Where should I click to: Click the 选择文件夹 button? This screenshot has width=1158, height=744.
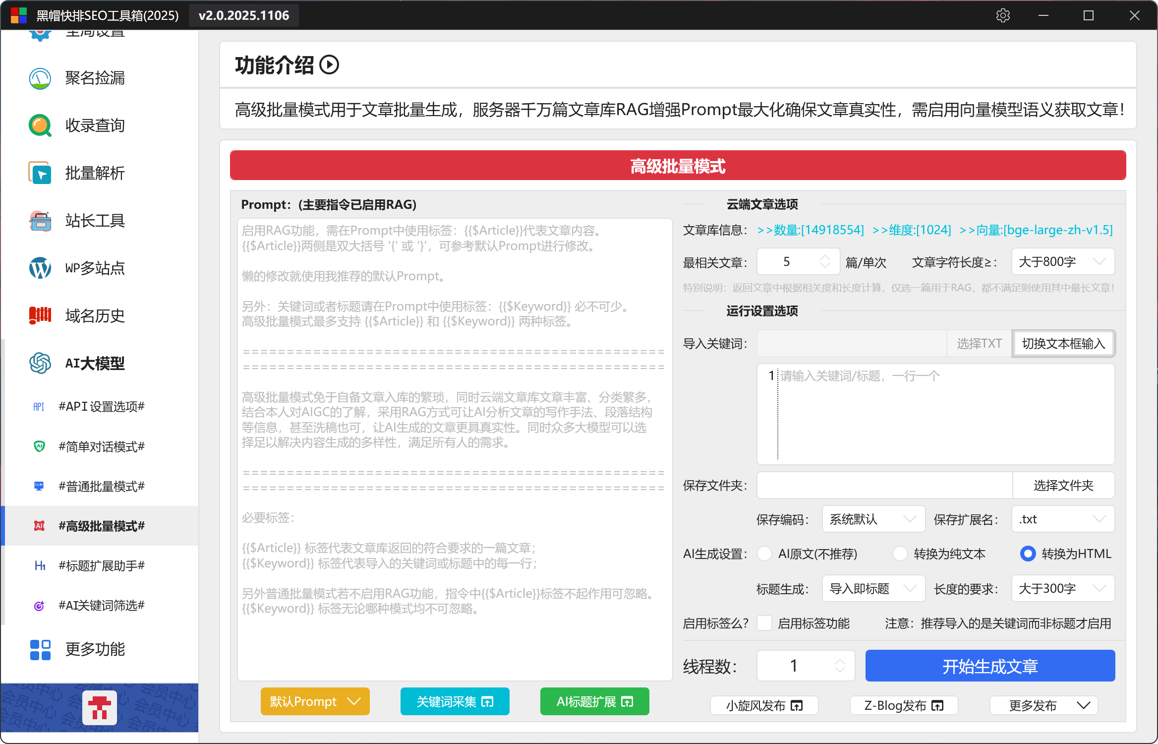click(1063, 485)
